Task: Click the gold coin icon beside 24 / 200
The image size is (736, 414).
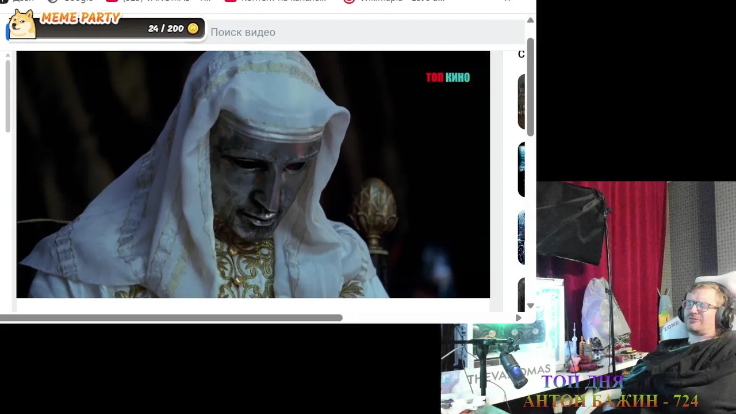Action: click(x=193, y=28)
